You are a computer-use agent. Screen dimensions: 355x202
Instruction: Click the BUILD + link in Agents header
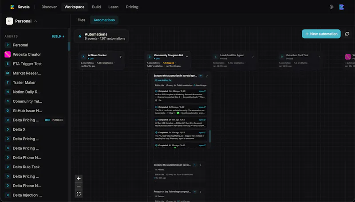click(58, 36)
